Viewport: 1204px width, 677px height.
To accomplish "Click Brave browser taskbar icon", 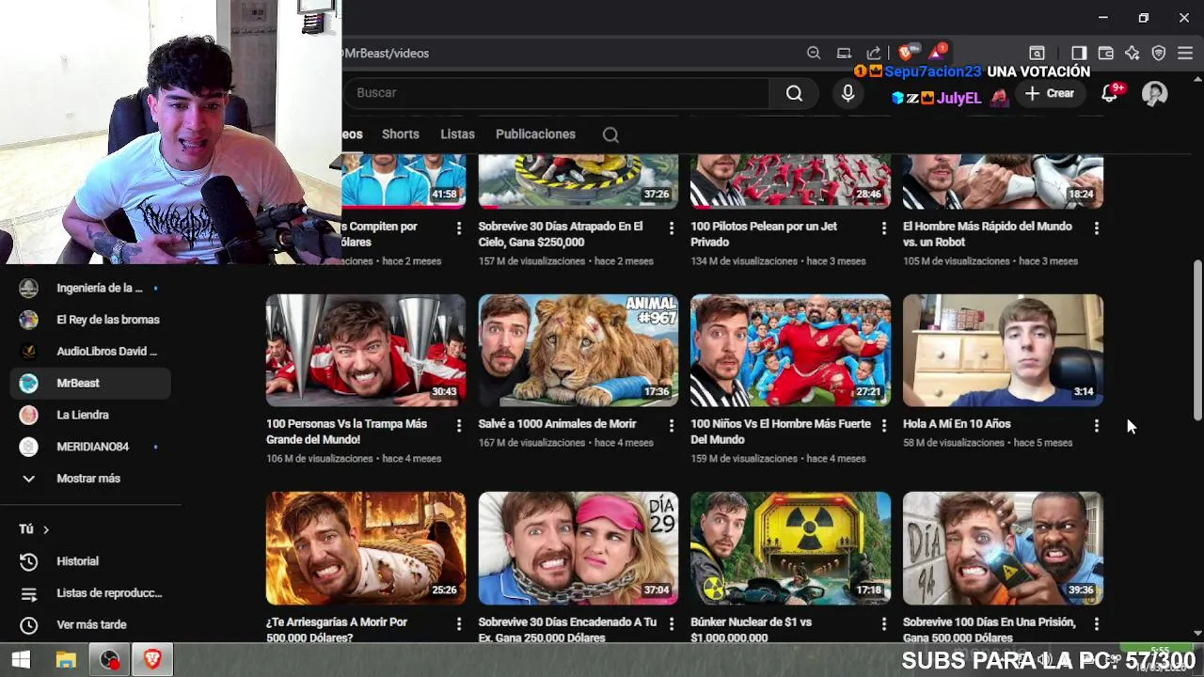I will [x=152, y=660].
